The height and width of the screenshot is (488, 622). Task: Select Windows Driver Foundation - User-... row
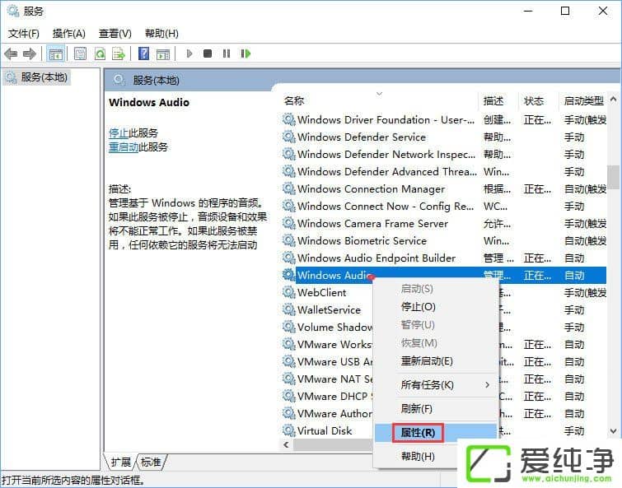[444, 119]
